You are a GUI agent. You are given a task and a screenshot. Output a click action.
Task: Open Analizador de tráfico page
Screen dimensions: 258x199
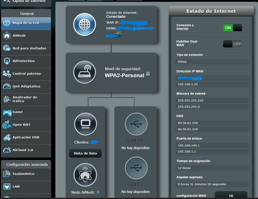(x=25, y=99)
